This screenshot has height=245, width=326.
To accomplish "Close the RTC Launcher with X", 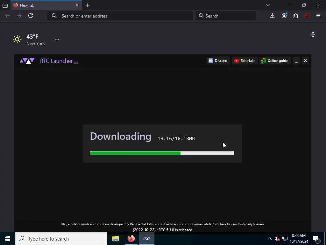I will (305, 61).
